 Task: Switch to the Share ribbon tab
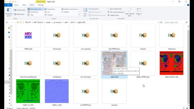[24, 5]
